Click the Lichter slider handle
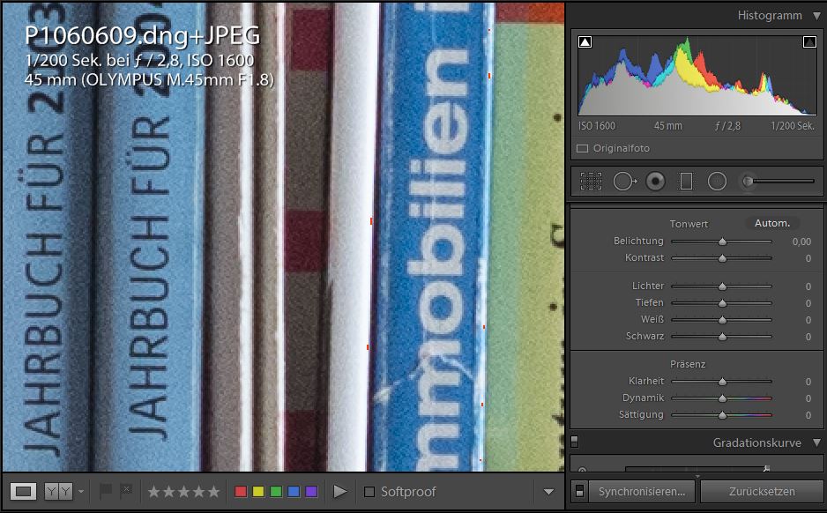Viewport: 827px width, 513px height. pos(722,286)
